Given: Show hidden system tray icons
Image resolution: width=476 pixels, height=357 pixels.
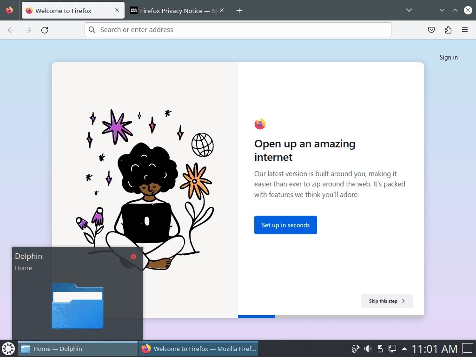Looking at the screenshot, I should tap(404, 349).
